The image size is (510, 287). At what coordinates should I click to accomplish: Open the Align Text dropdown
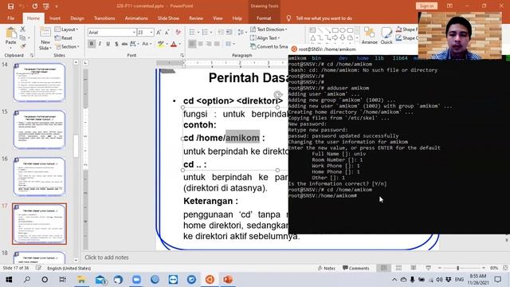point(265,38)
